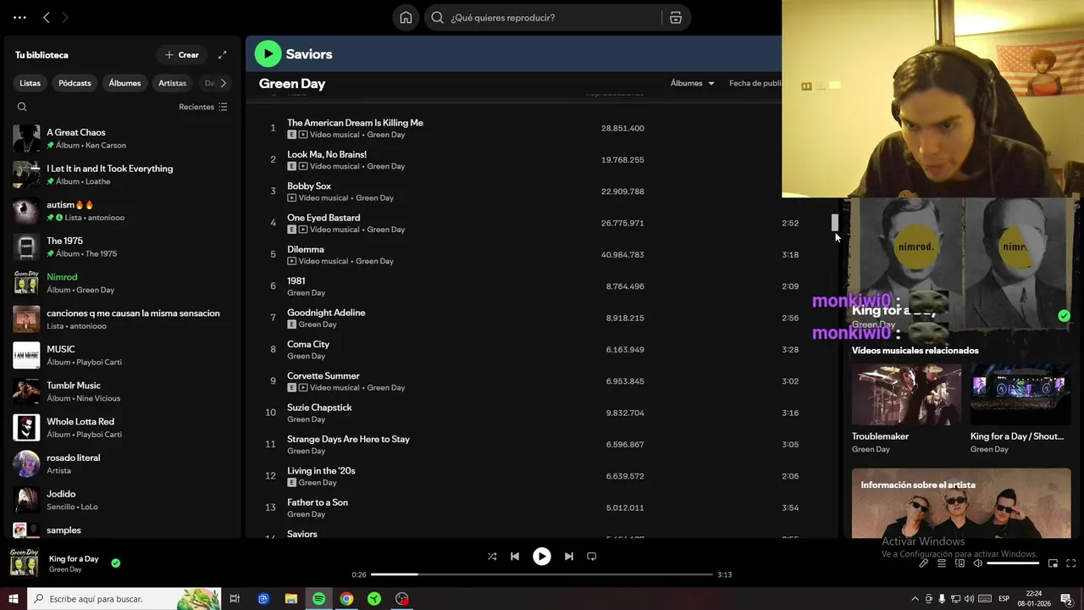Open King for a Day / Shout related video
The width and height of the screenshot is (1084, 610).
pyautogui.click(x=1020, y=395)
